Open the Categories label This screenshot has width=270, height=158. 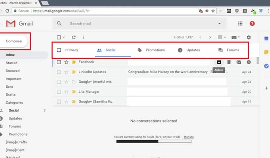point(14,102)
